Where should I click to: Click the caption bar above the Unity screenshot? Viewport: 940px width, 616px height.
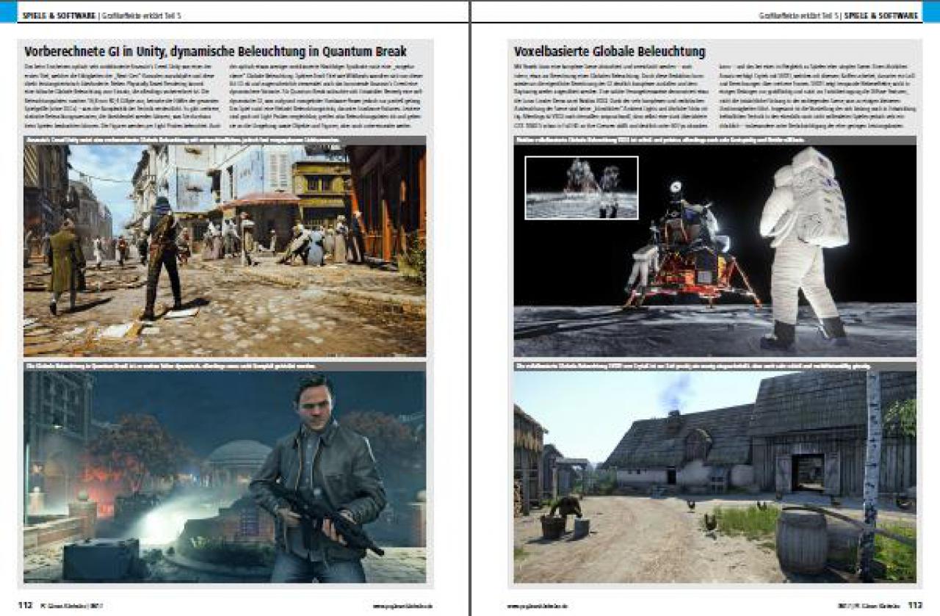[x=225, y=139]
